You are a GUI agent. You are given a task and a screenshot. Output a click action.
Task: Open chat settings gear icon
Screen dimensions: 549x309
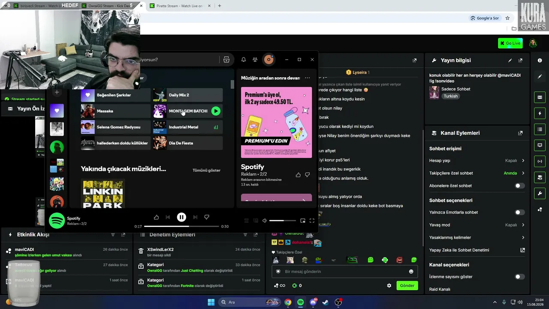point(389,285)
